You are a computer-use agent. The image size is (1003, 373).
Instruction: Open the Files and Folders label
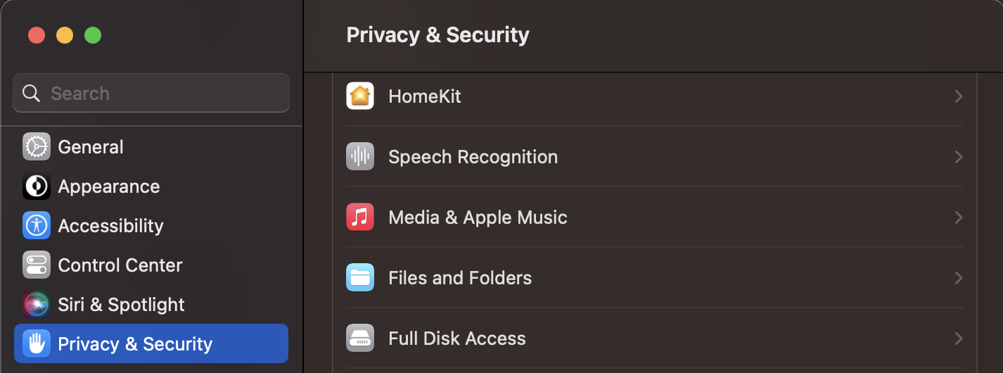click(460, 277)
